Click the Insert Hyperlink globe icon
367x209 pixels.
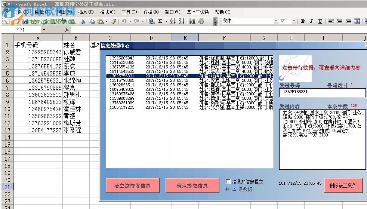pos(152,21)
